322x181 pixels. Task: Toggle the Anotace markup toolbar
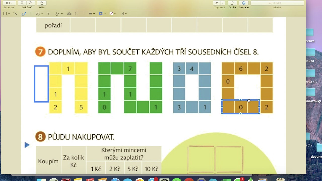[x=244, y=3]
